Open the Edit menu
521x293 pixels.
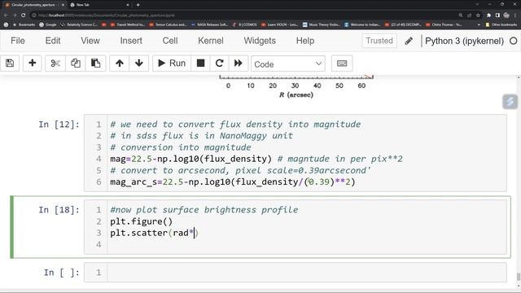tap(53, 41)
